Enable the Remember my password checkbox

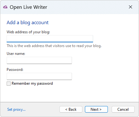pyautogui.click(x=8, y=83)
